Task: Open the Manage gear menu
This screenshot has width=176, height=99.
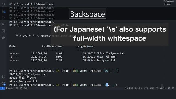Action: click(3, 83)
